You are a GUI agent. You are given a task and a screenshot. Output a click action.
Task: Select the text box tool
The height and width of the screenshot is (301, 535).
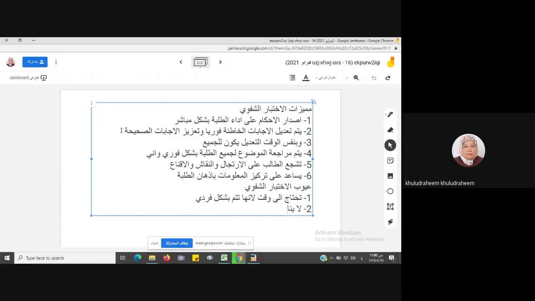(390, 207)
